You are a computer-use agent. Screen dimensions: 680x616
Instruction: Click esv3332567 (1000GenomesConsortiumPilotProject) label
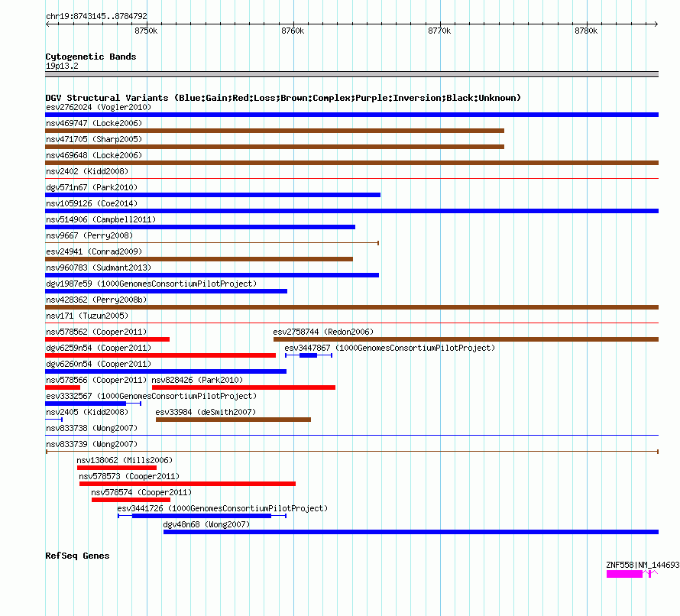coord(151,396)
